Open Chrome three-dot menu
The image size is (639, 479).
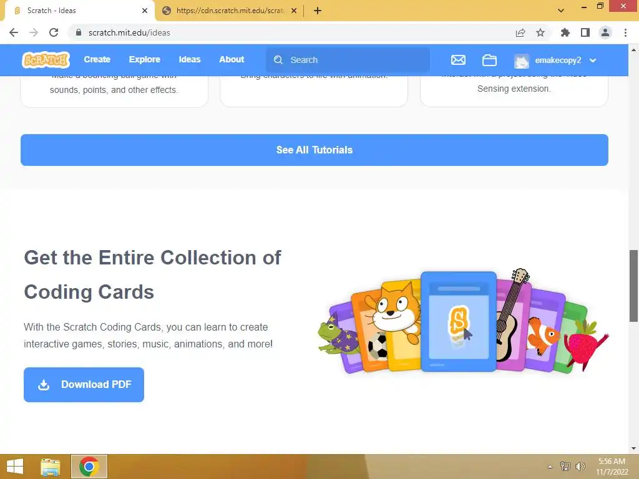coord(625,32)
